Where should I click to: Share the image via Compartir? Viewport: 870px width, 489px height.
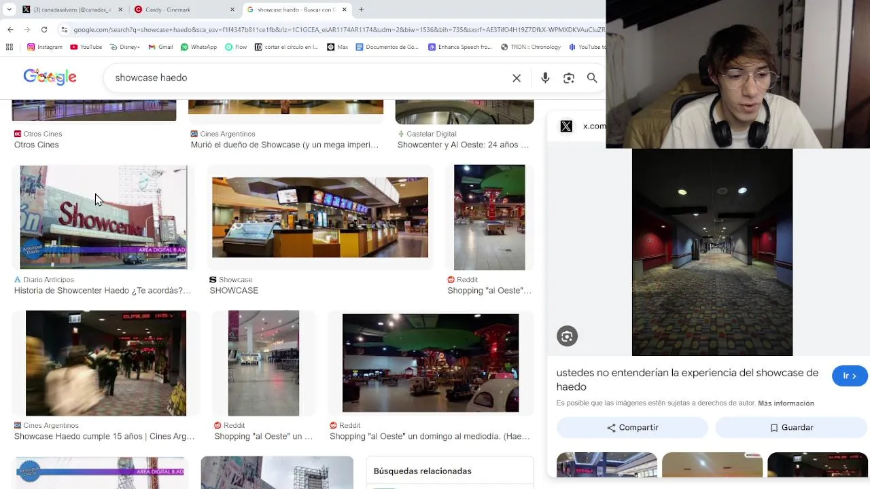tap(632, 427)
